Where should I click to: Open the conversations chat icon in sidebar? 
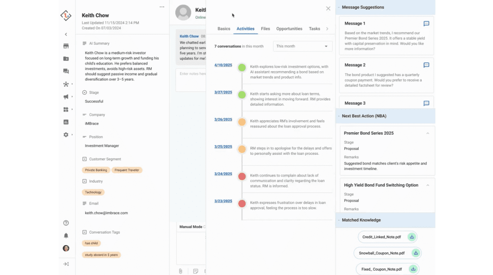click(66, 71)
